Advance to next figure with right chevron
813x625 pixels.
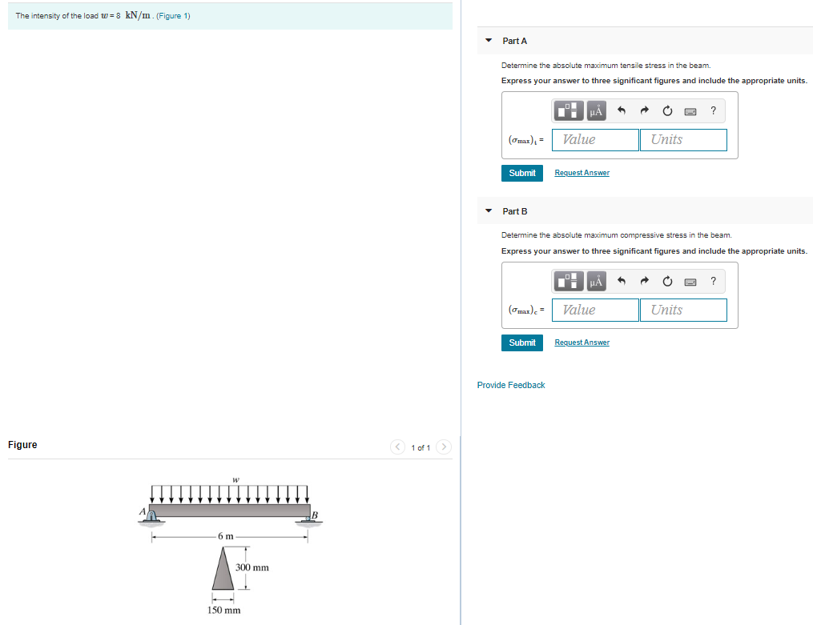click(444, 447)
